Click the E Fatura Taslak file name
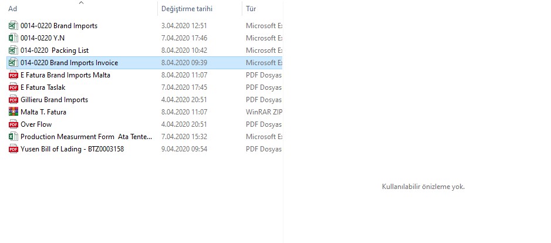This screenshot has width=551, height=243. click(43, 87)
